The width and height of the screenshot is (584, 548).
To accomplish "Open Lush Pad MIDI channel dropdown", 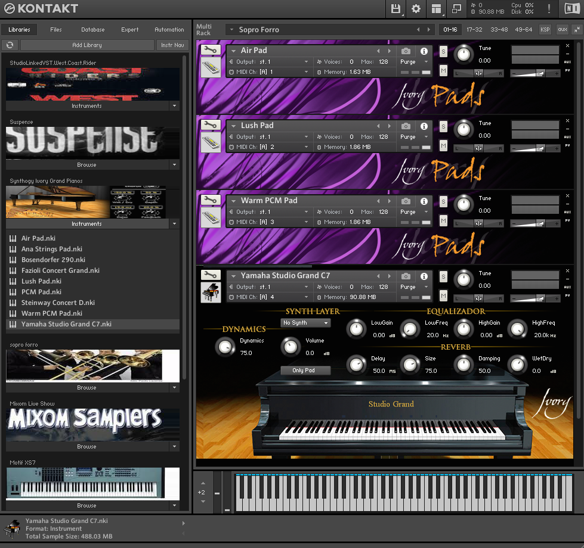I will click(x=306, y=147).
